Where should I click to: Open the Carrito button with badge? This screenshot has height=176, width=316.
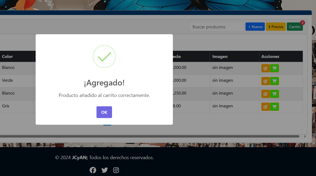tap(295, 27)
